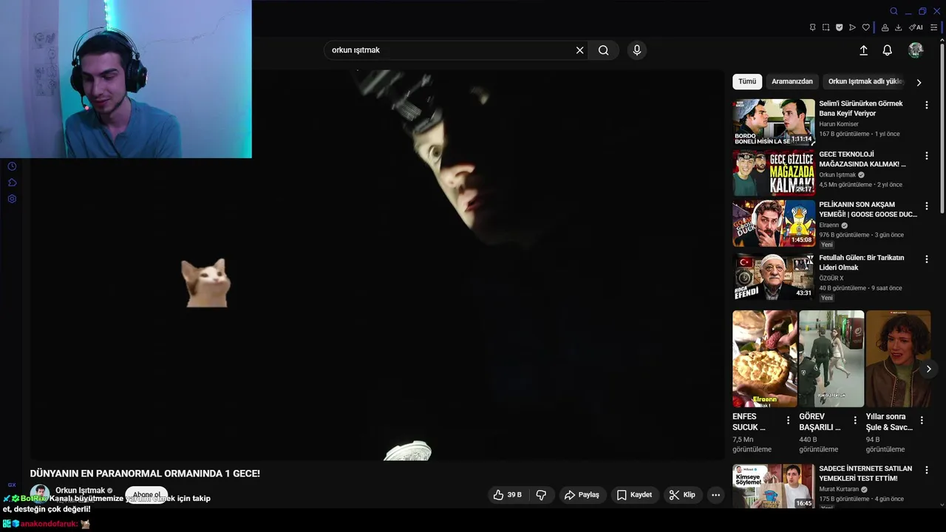Expand more filter chips with right chevron

tap(919, 82)
